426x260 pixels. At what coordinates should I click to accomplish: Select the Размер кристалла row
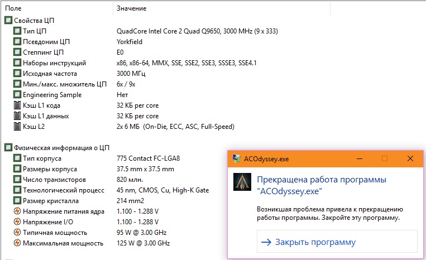pos(52,201)
